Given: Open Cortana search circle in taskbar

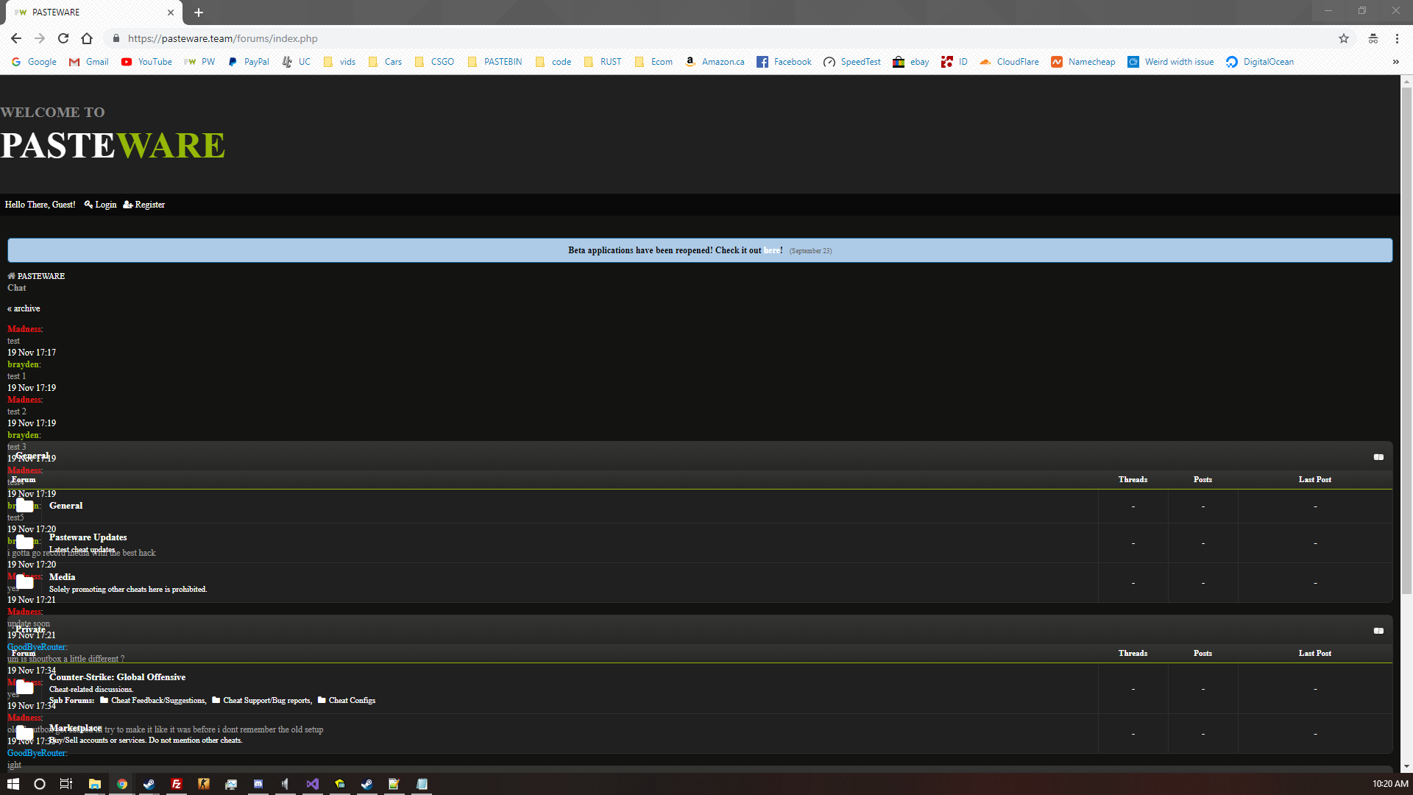Looking at the screenshot, I should [40, 784].
